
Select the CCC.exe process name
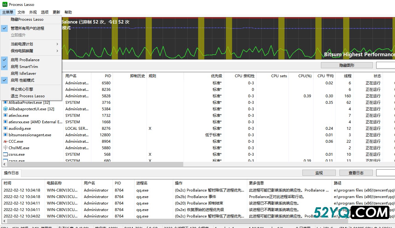16,141
